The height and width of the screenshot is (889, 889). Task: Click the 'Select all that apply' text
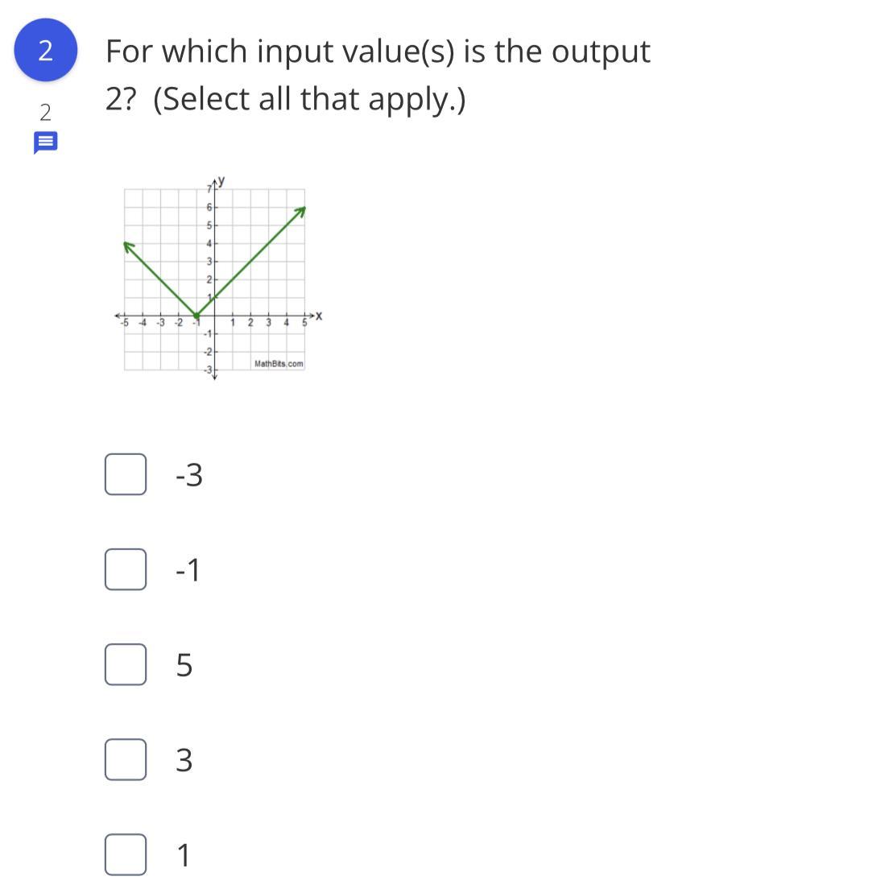click(x=309, y=99)
